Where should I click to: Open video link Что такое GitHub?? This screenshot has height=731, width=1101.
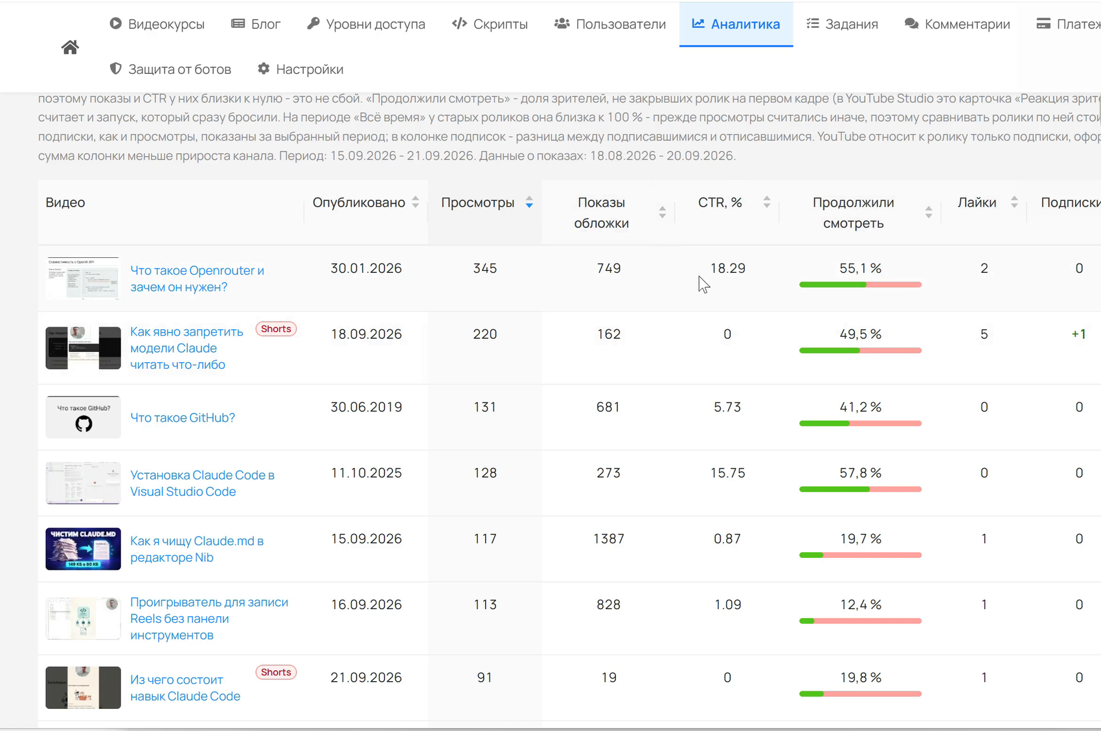183,417
